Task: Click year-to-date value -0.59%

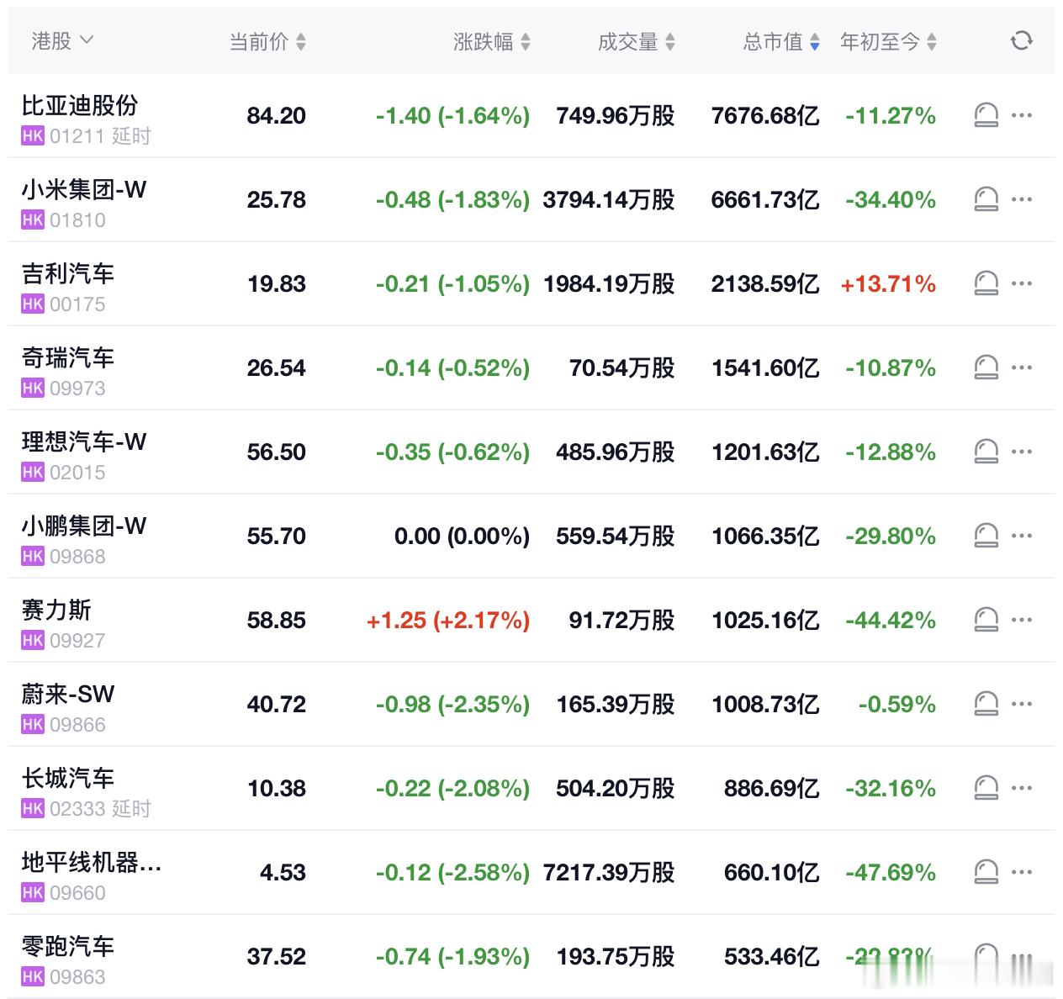Action: click(x=897, y=705)
